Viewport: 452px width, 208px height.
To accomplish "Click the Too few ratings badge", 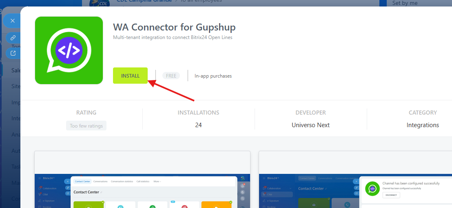I will 86,126.
